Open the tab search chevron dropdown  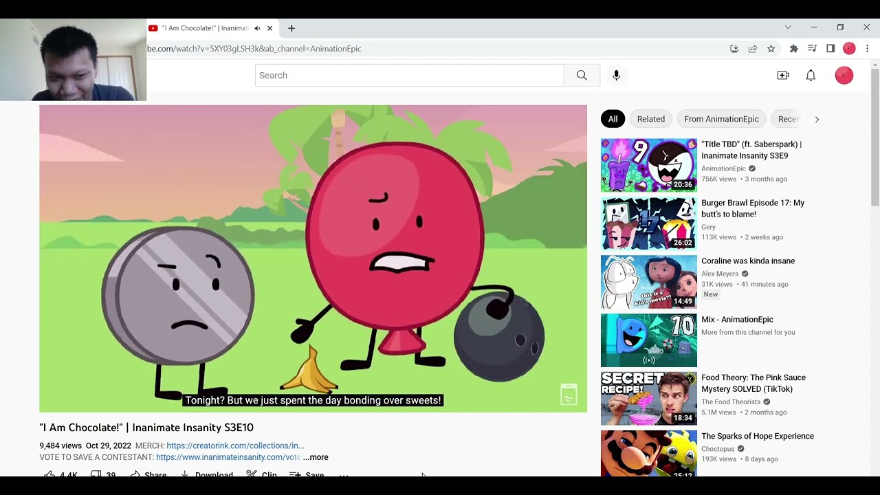(x=788, y=27)
